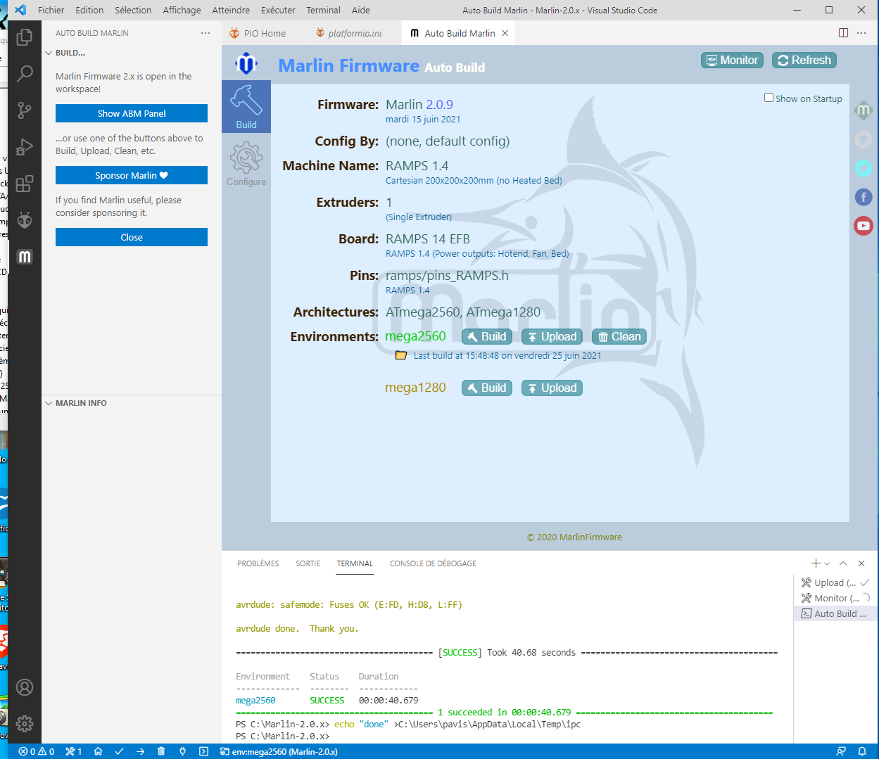
Task: Build the mega1280 environment
Action: click(x=487, y=388)
